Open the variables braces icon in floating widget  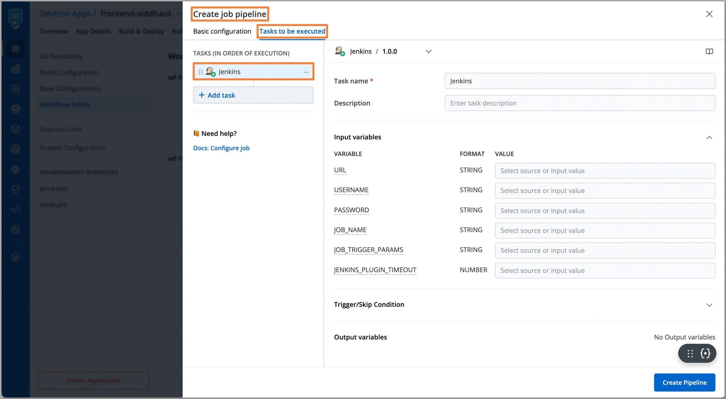pyautogui.click(x=705, y=354)
